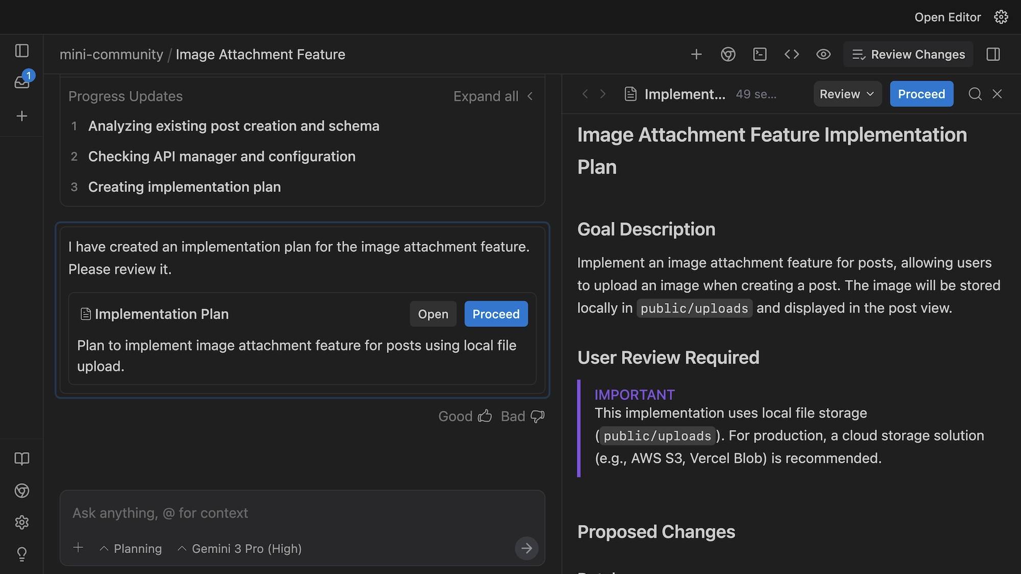Open the Review dropdown menu
Screen dimensions: 1021x574
[847, 94]
